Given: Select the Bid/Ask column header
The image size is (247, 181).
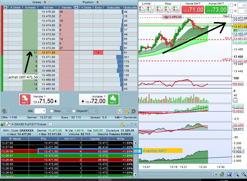Looking at the screenshot, I should [48, 7].
